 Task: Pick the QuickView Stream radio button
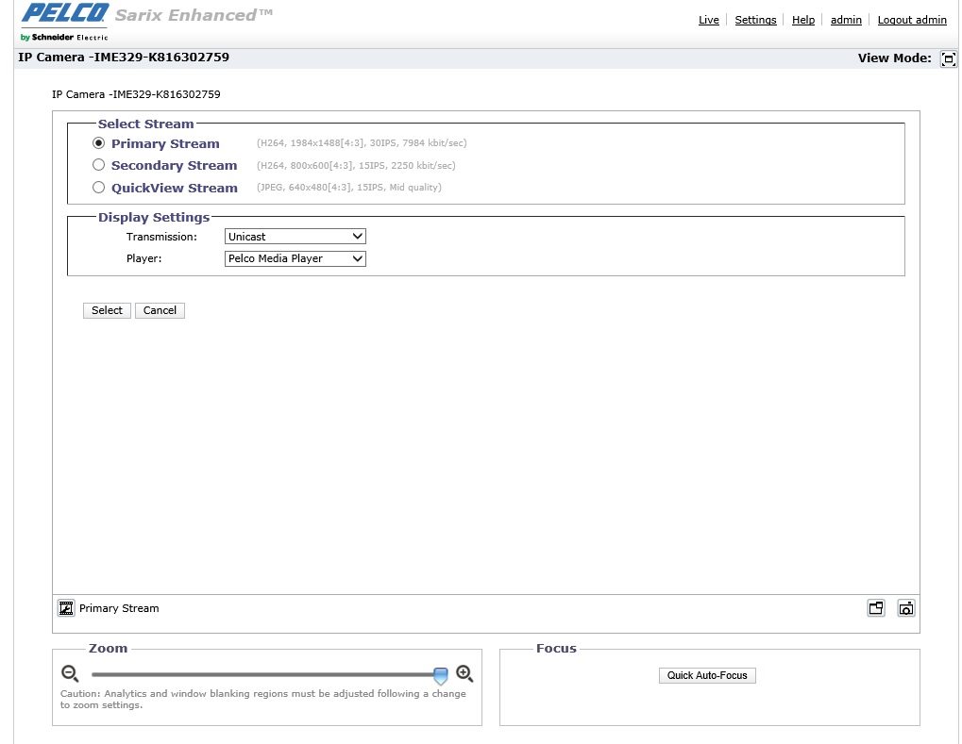tap(98, 188)
